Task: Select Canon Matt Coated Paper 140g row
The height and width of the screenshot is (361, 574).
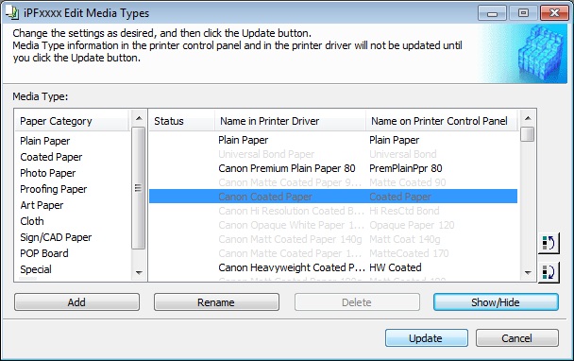Action: pos(333,239)
